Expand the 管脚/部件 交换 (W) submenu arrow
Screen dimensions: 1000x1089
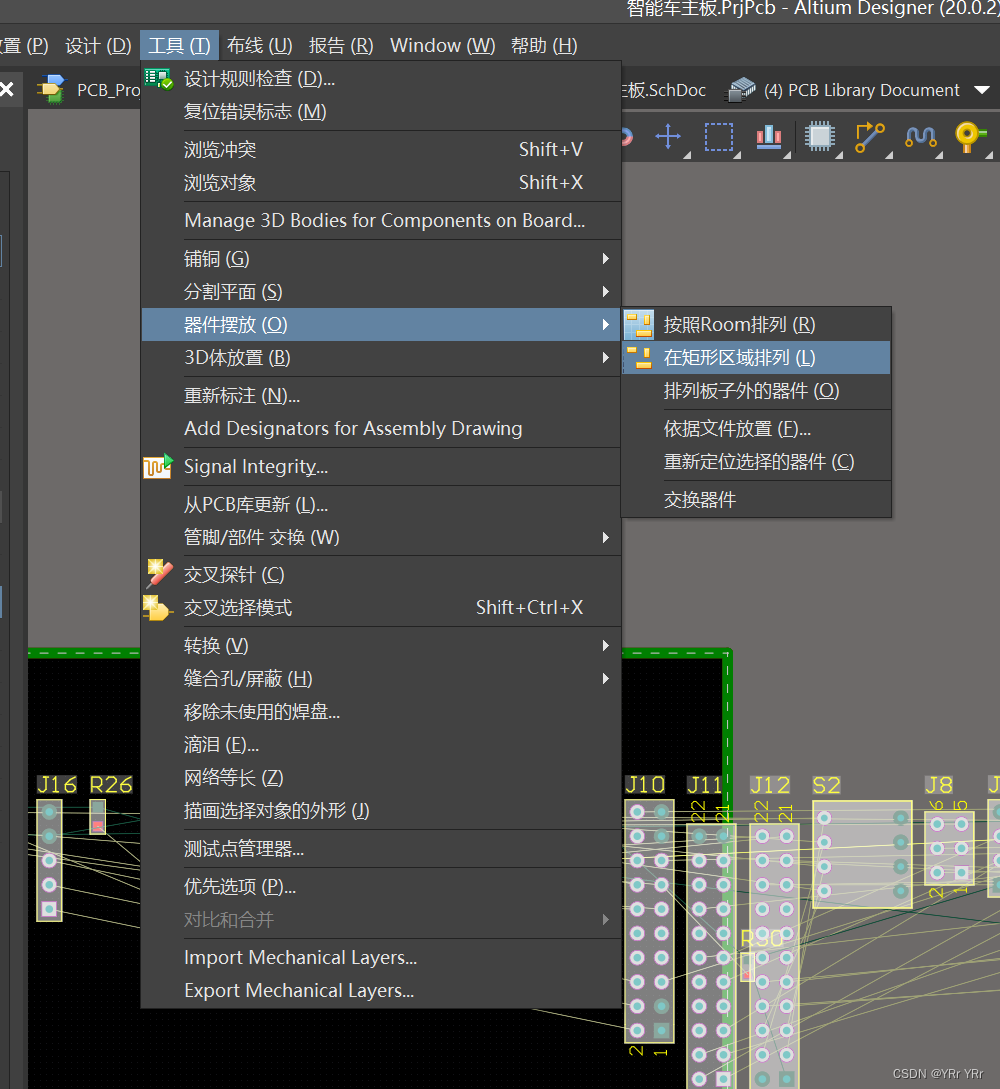pos(606,537)
